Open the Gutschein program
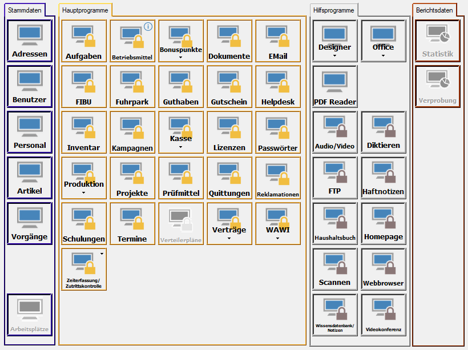The height and width of the screenshot is (350, 468). [x=229, y=87]
